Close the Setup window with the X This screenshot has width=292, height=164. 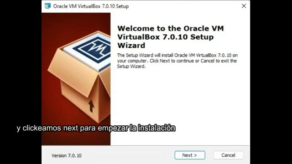point(244,6)
